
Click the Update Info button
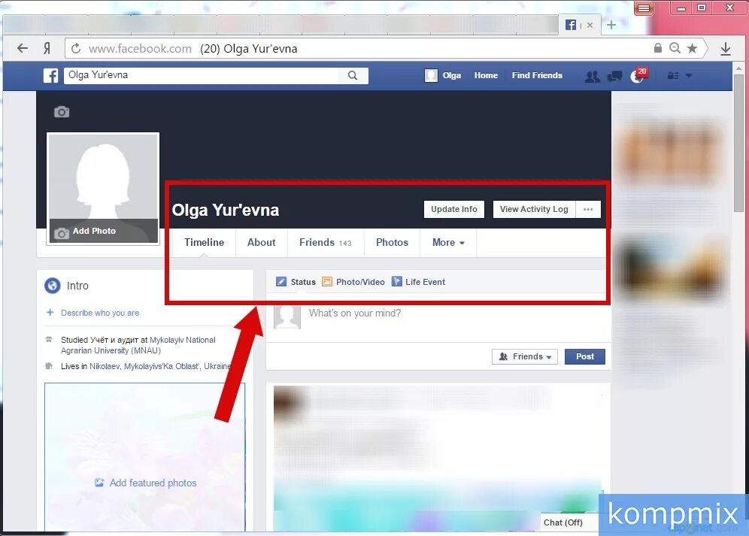tap(453, 209)
